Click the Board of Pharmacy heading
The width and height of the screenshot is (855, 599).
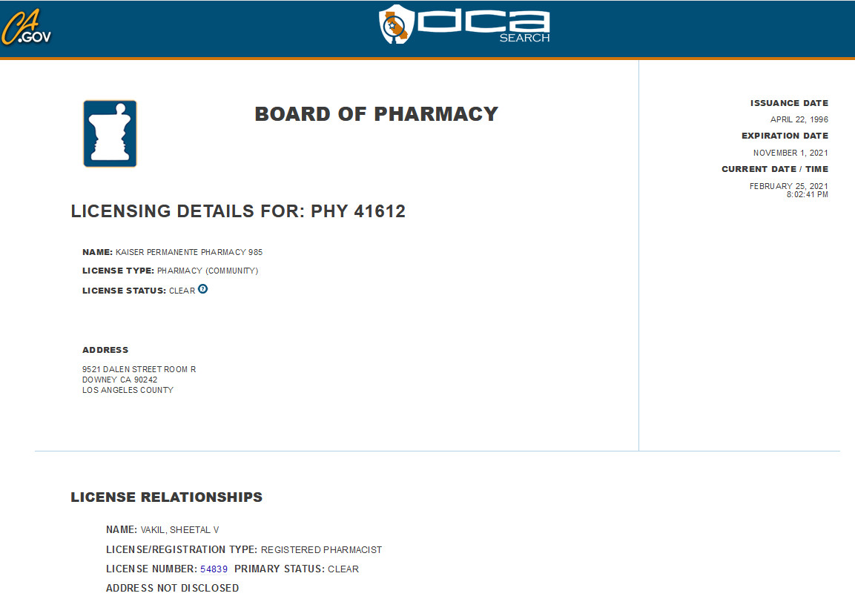[376, 114]
